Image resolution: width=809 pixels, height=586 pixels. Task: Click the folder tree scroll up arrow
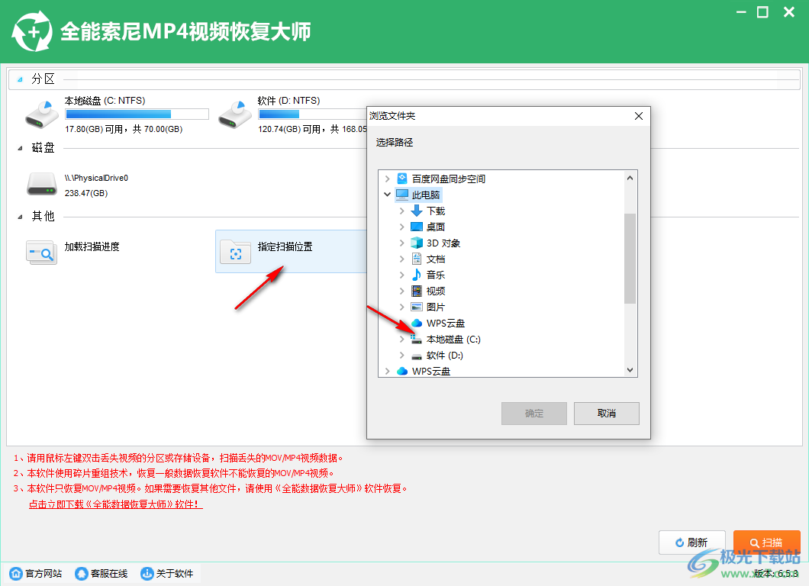(630, 178)
